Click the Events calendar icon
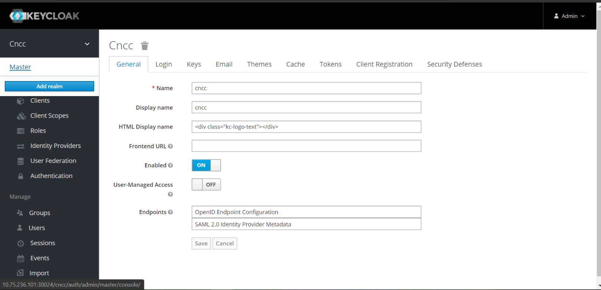 21,258
